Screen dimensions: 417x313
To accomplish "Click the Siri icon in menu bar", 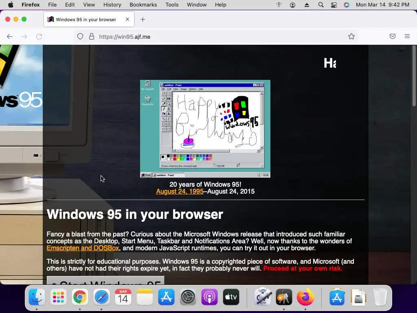I will (x=347, y=5).
